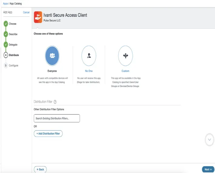This screenshot has width=215, height=173.
Task: Open the Distribute step label
Action: [x=14, y=55]
